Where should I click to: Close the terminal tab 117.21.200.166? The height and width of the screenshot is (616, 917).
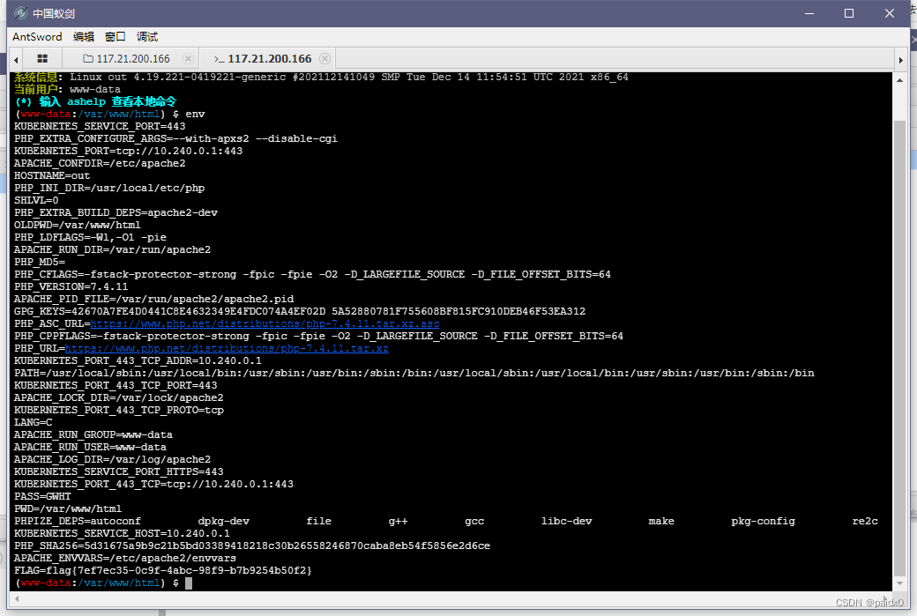click(324, 58)
